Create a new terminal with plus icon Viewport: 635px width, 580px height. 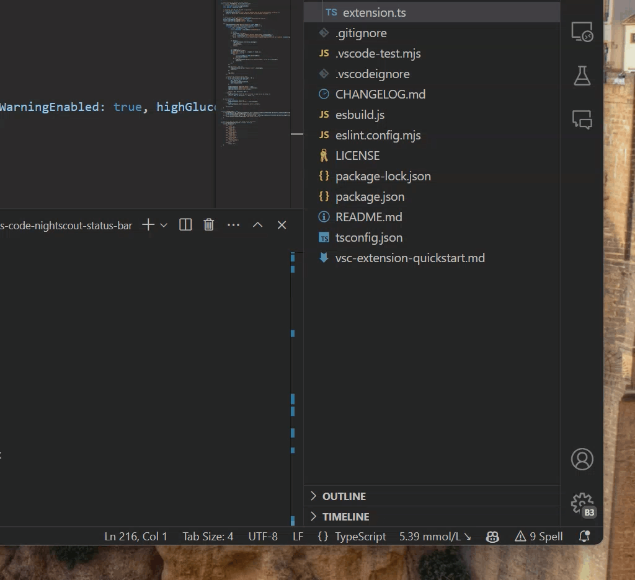click(x=148, y=225)
